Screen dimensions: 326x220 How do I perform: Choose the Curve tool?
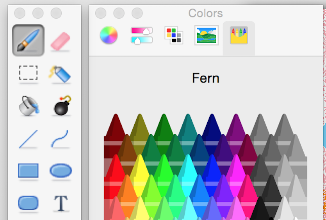60,139
